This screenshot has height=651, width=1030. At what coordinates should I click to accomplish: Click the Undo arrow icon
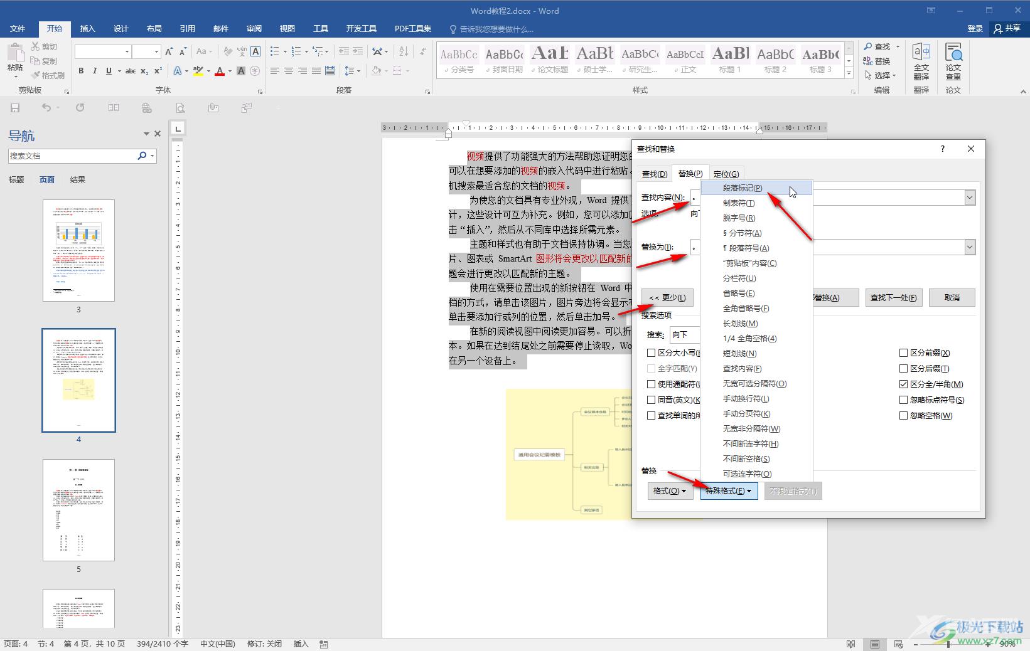(46, 108)
